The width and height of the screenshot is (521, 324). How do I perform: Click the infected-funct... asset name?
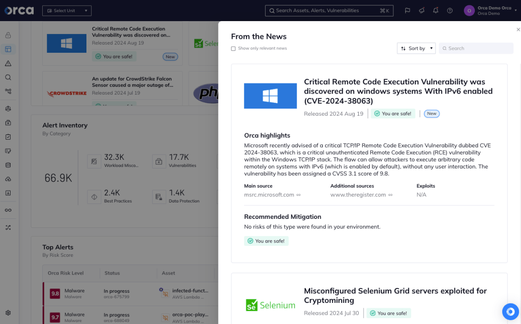(x=190, y=290)
